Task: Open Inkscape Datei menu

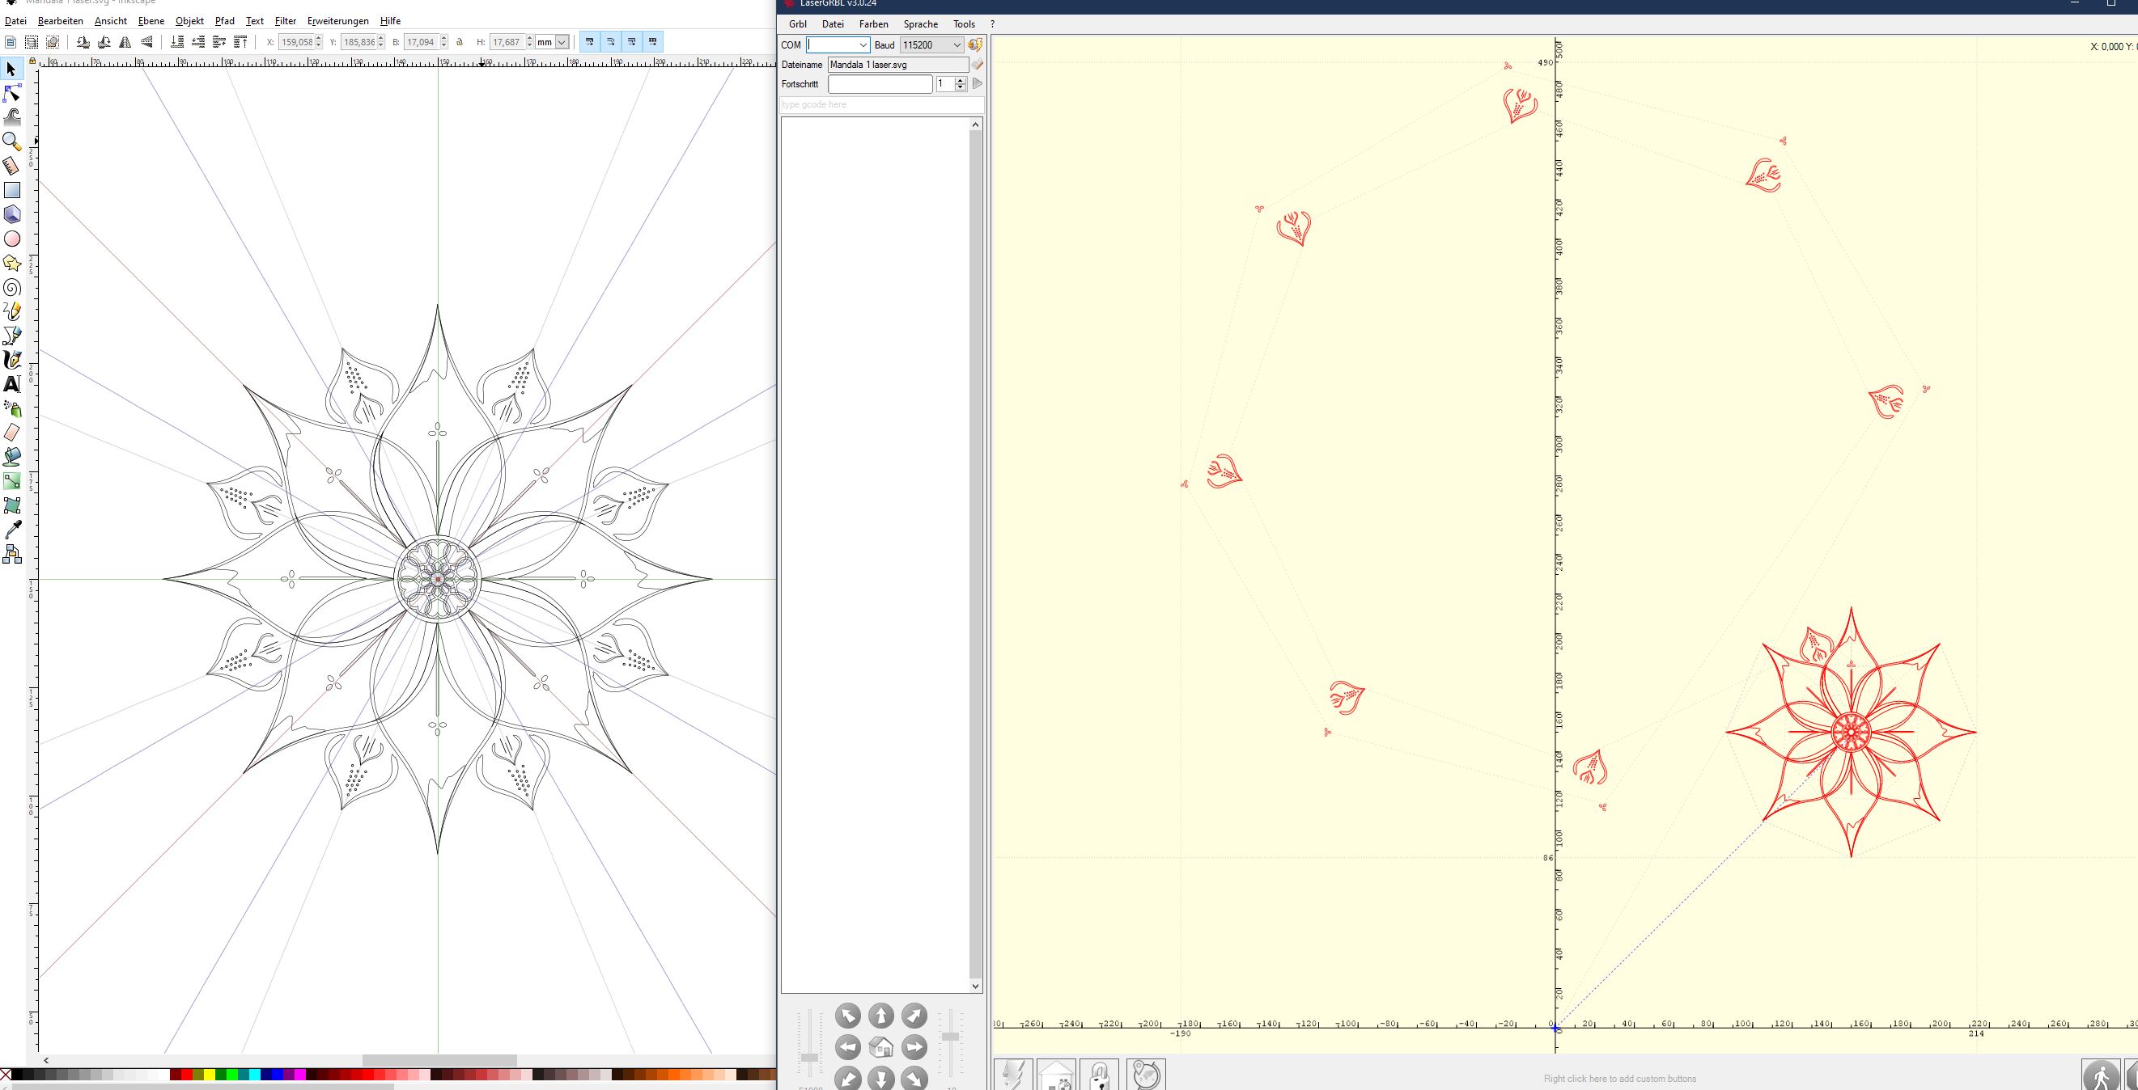Action: pyautogui.click(x=15, y=21)
